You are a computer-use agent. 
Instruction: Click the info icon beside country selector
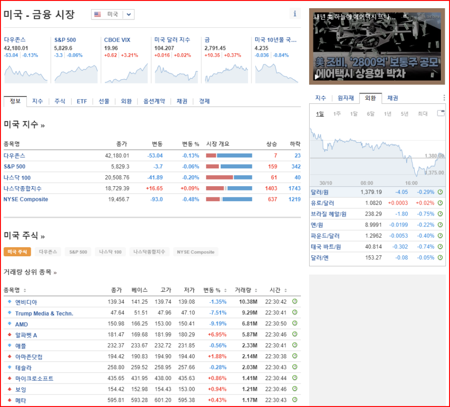295,13
